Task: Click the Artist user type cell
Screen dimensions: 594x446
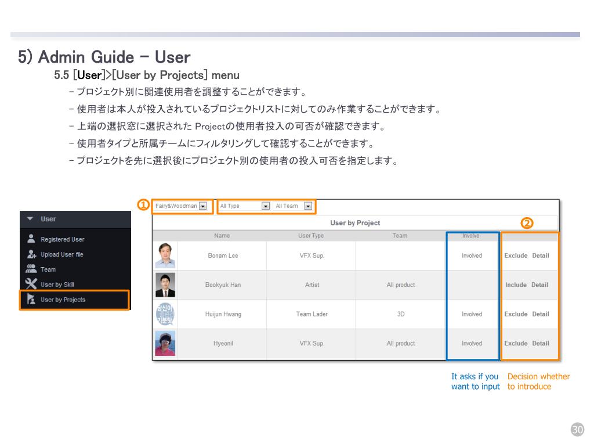Action: click(x=312, y=285)
